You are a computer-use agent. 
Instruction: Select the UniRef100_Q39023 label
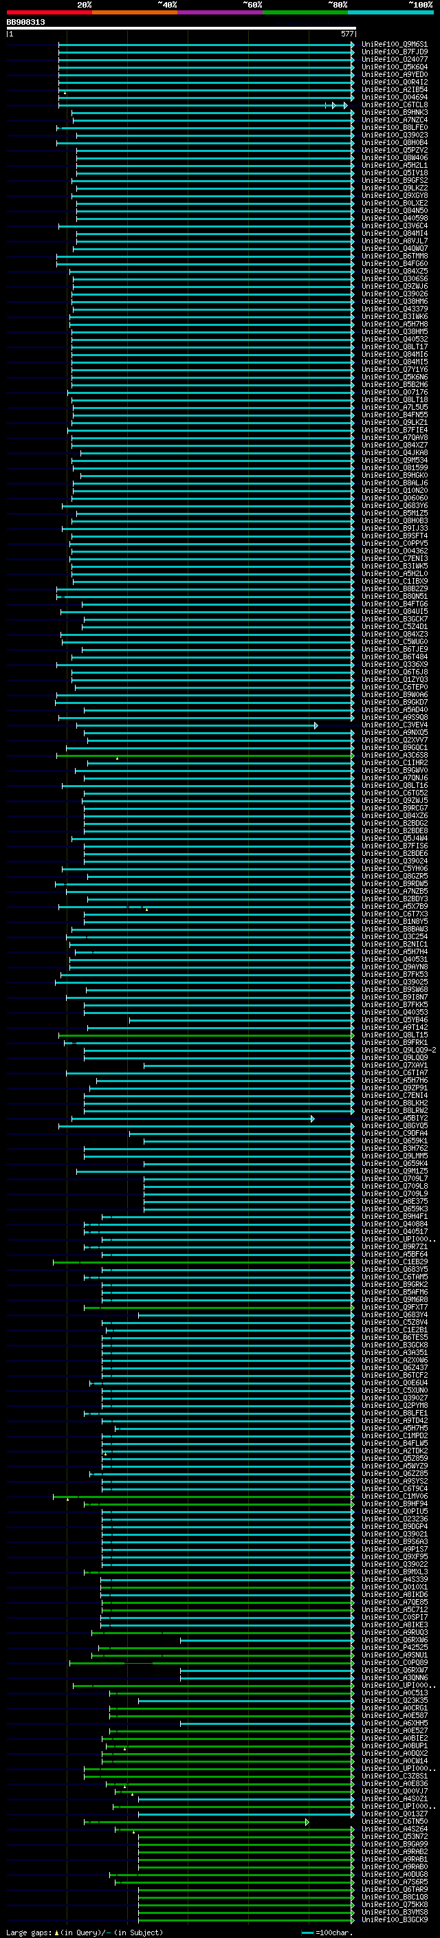click(394, 135)
